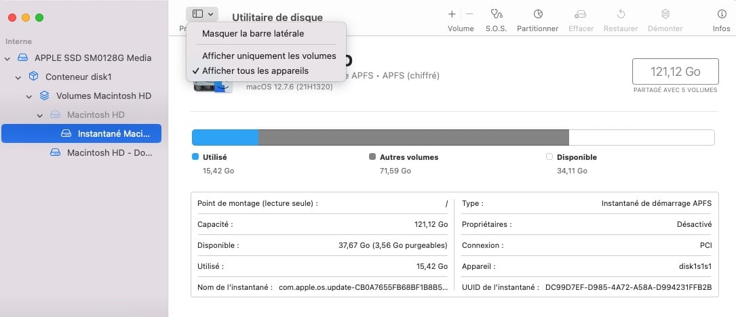Click the Partitionner toolbar icon
Viewport: 736px width, 317px height.
(537, 14)
